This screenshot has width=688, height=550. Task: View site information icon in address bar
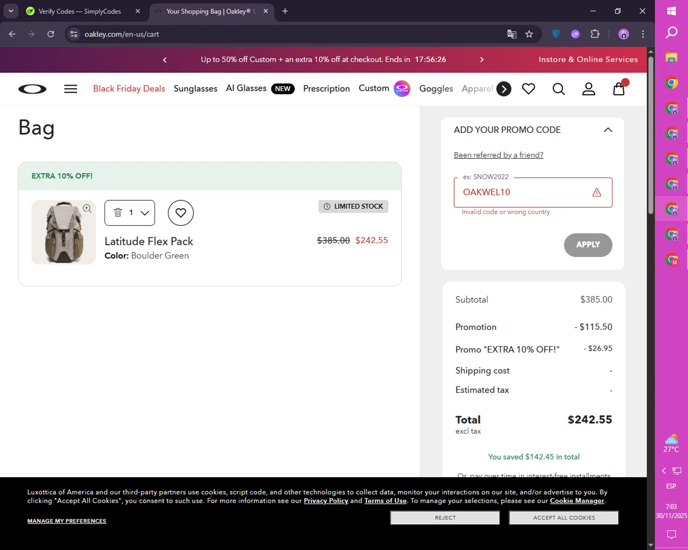pyautogui.click(x=74, y=34)
